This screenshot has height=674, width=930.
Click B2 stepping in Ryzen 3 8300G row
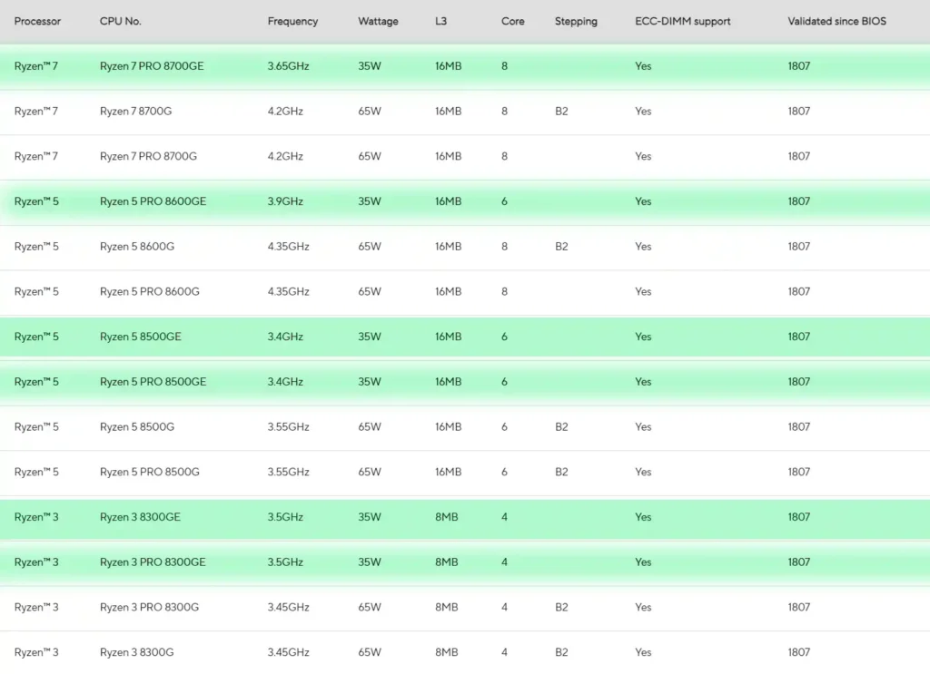click(561, 651)
